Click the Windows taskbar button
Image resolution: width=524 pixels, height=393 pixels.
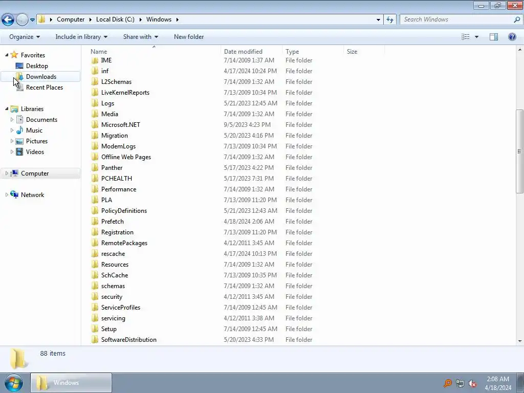[x=71, y=383]
